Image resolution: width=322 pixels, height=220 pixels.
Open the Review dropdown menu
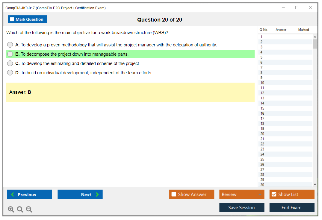pos(242,195)
